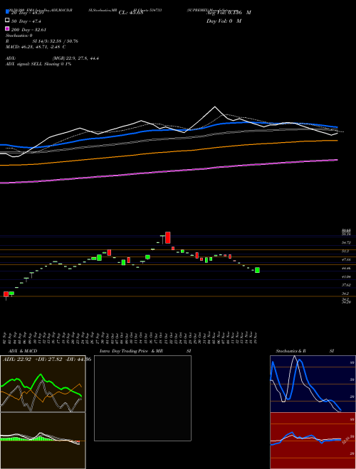Click the 37.62 price axis label
Screen dimensions: 356x469
click(x=346, y=285)
